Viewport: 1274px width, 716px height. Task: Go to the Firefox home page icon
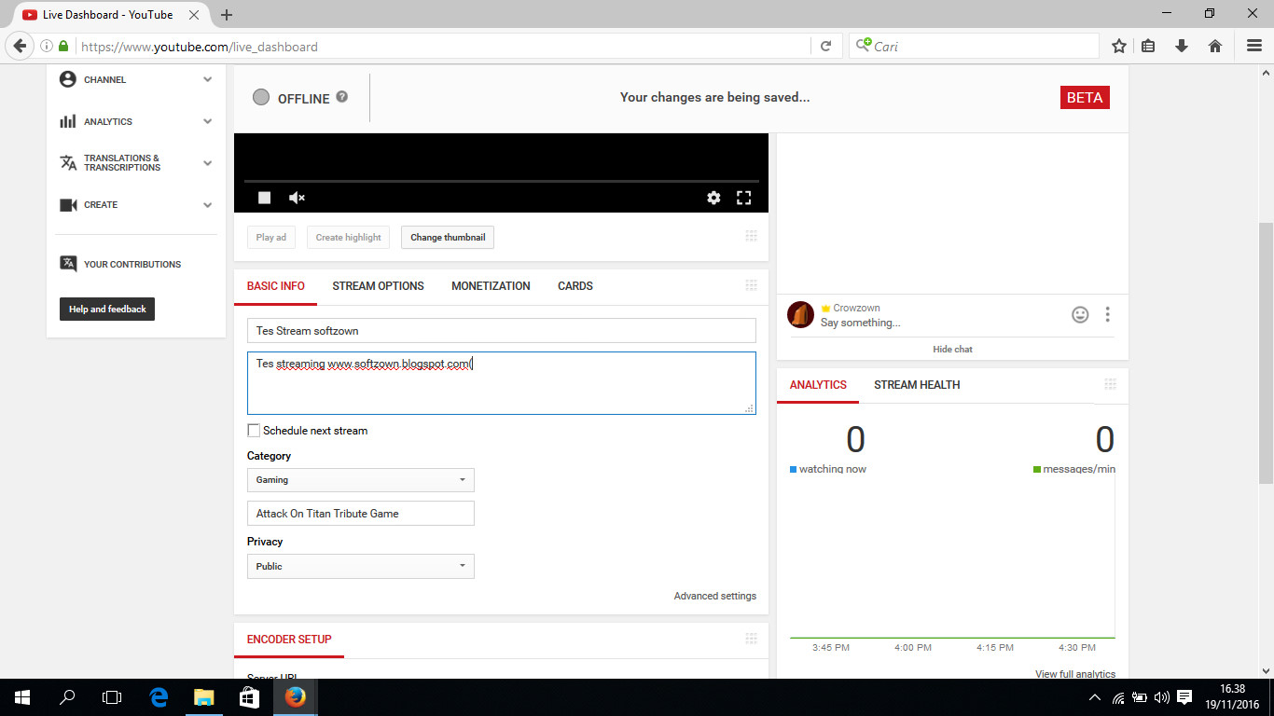tap(1215, 46)
